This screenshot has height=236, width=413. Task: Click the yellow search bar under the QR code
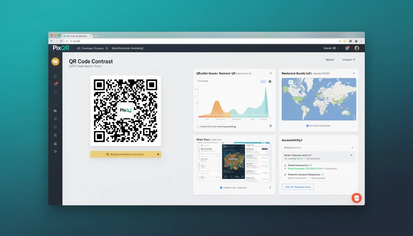(x=126, y=154)
